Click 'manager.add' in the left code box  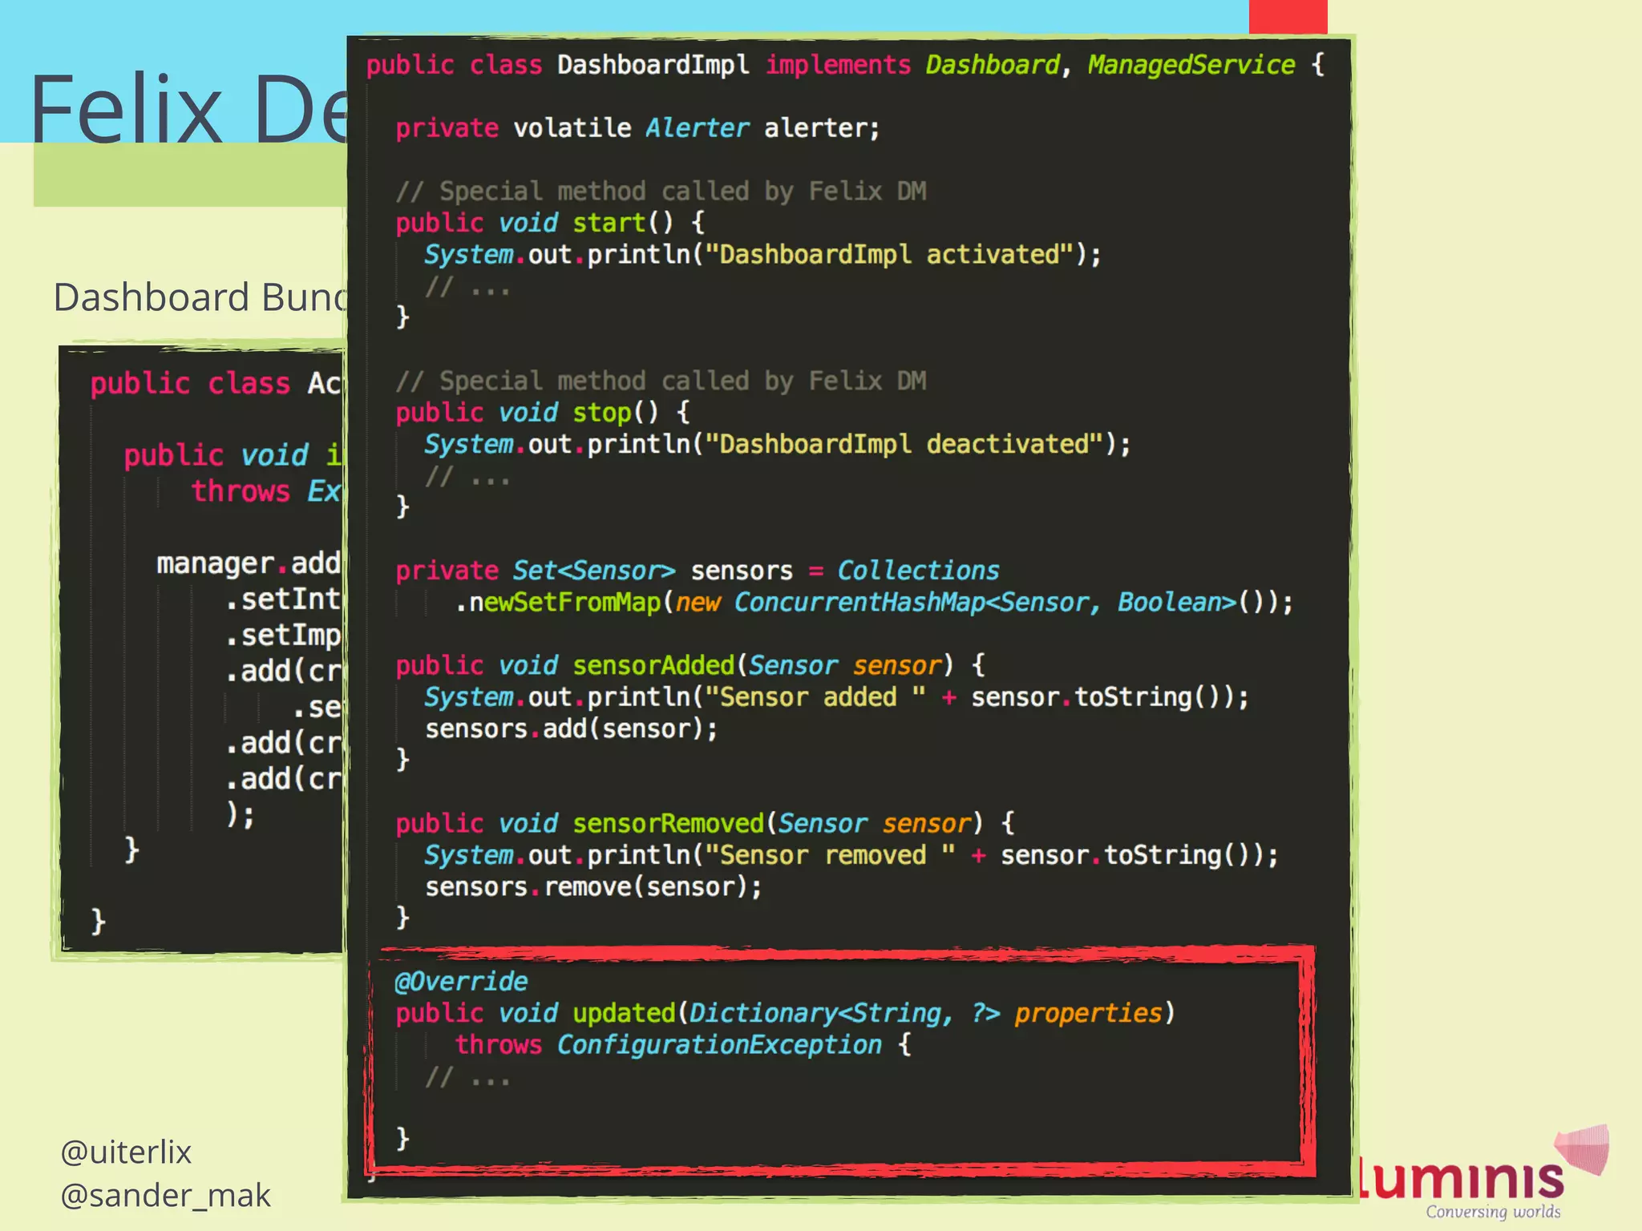[249, 563]
